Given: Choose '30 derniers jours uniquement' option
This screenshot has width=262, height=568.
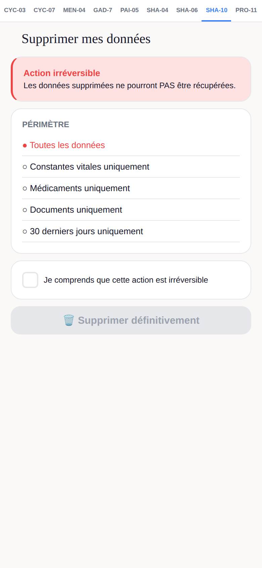Looking at the screenshot, I should pyautogui.click(x=131, y=231).
